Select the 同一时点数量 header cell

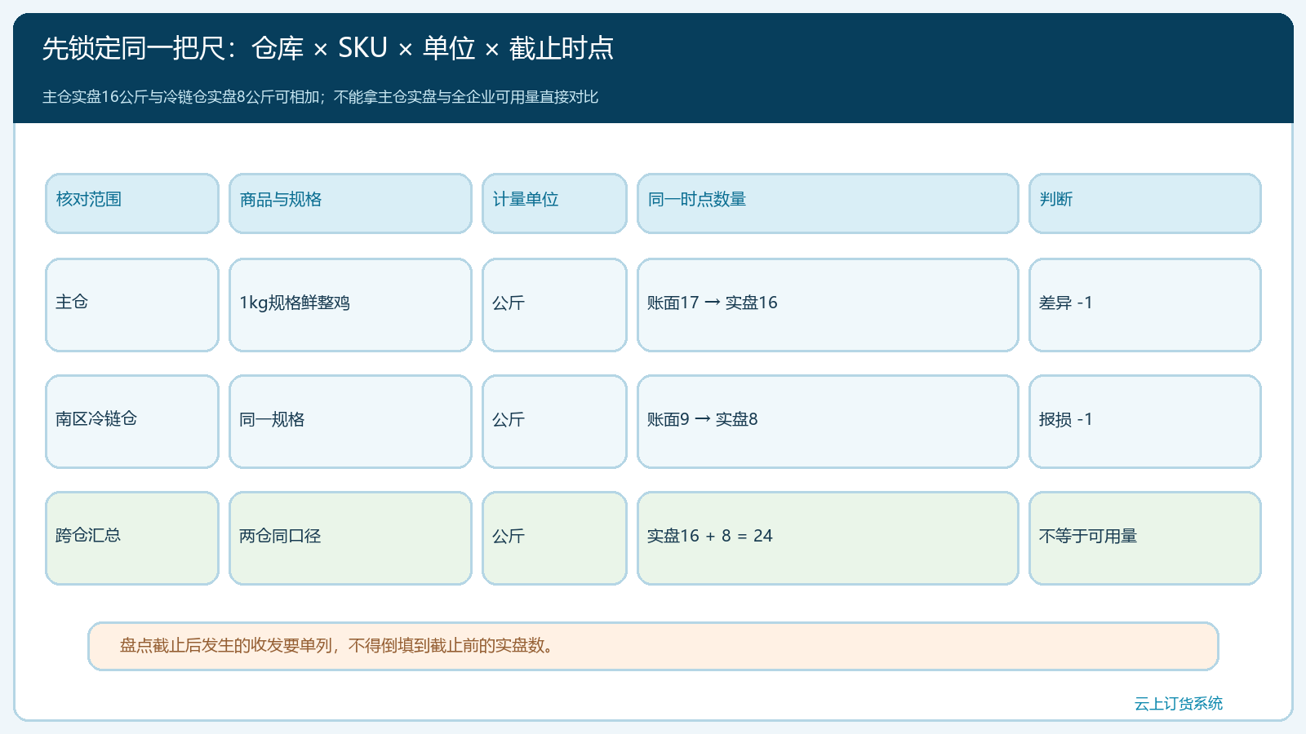[x=828, y=203]
